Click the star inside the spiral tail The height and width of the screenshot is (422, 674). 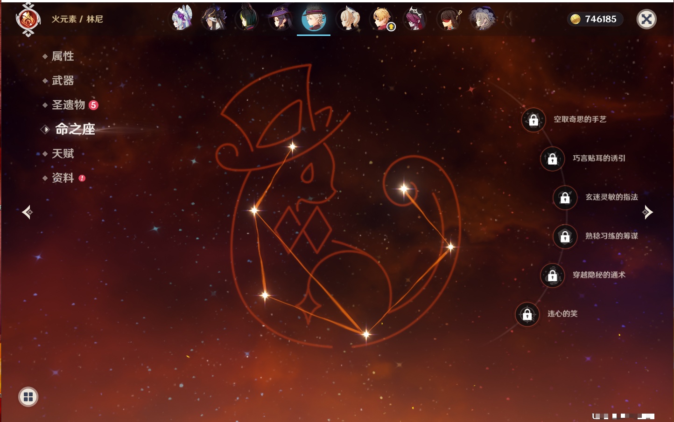[x=404, y=189]
